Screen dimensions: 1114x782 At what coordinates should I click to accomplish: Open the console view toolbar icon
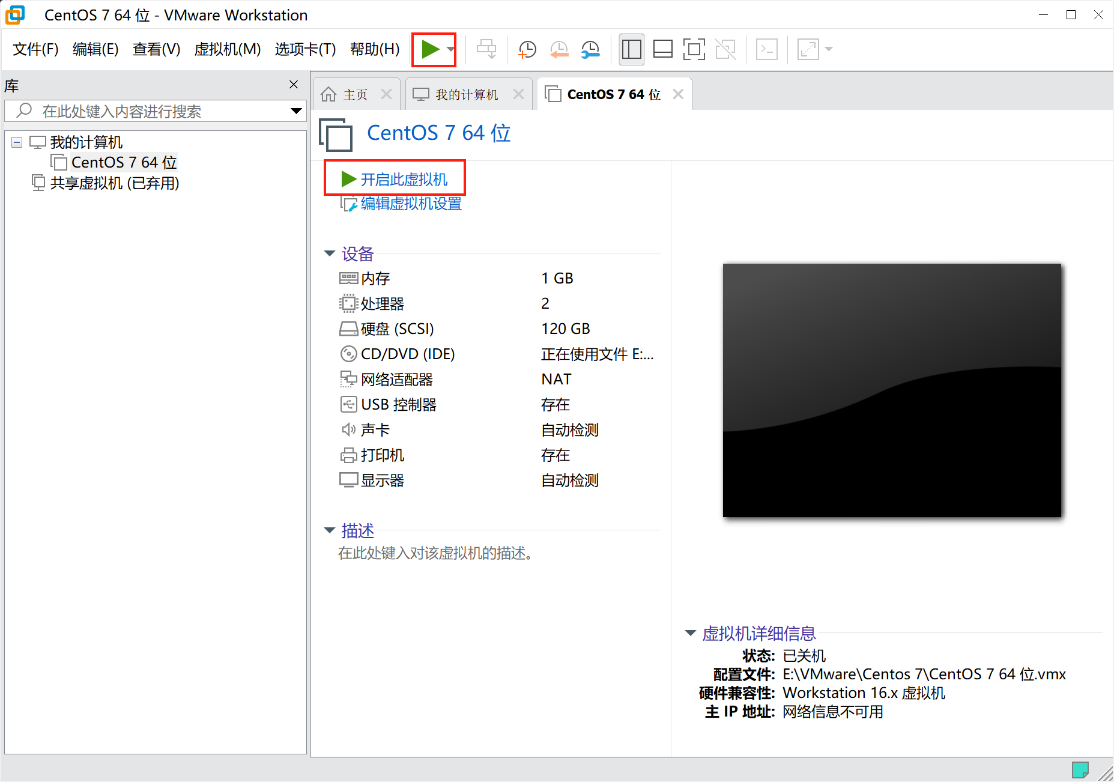767,49
